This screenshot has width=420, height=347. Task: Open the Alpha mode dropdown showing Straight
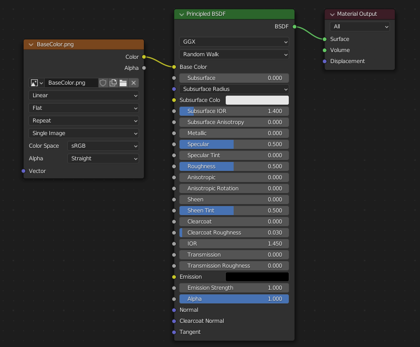tap(103, 158)
